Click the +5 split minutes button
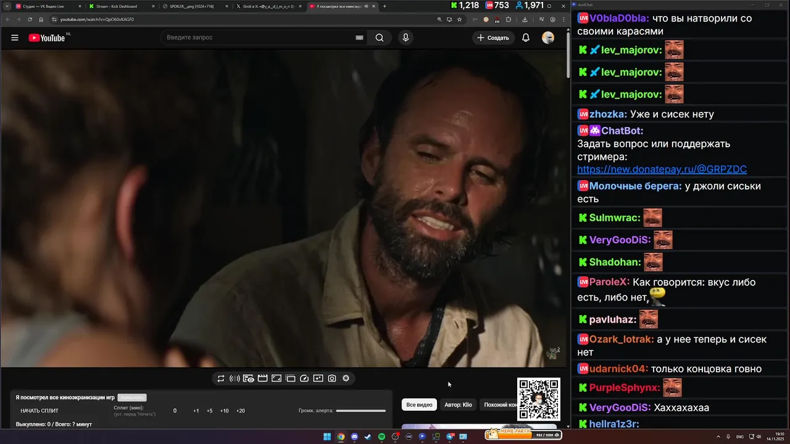 [210, 411]
